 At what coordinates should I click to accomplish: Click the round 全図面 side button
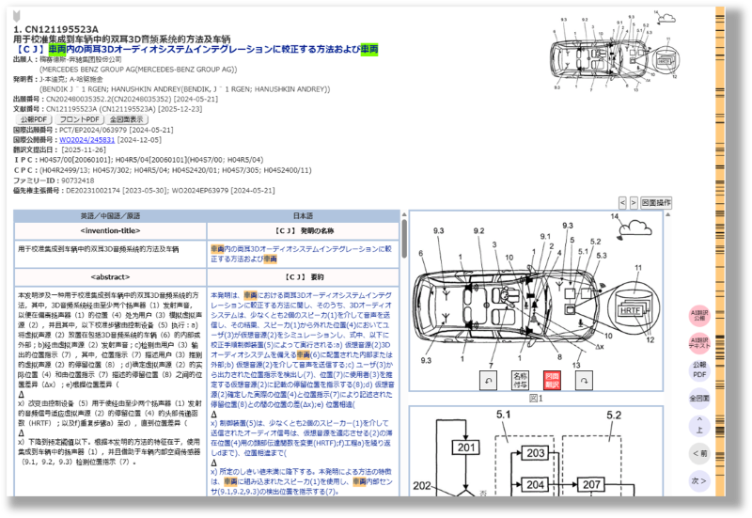pyautogui.click(x=699, y=398)
